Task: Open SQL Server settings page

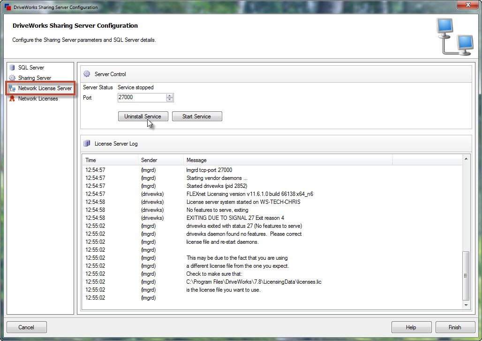Action: [31, 68]
